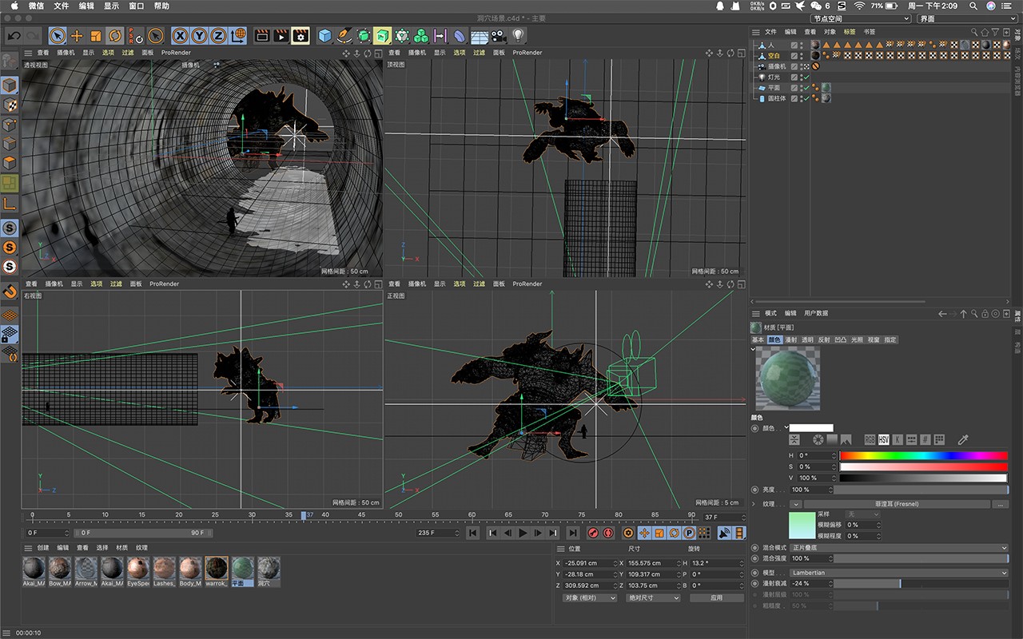1023x639 pixels.
Task: Click the hue H color slider
Action: [x=923, y=455]
